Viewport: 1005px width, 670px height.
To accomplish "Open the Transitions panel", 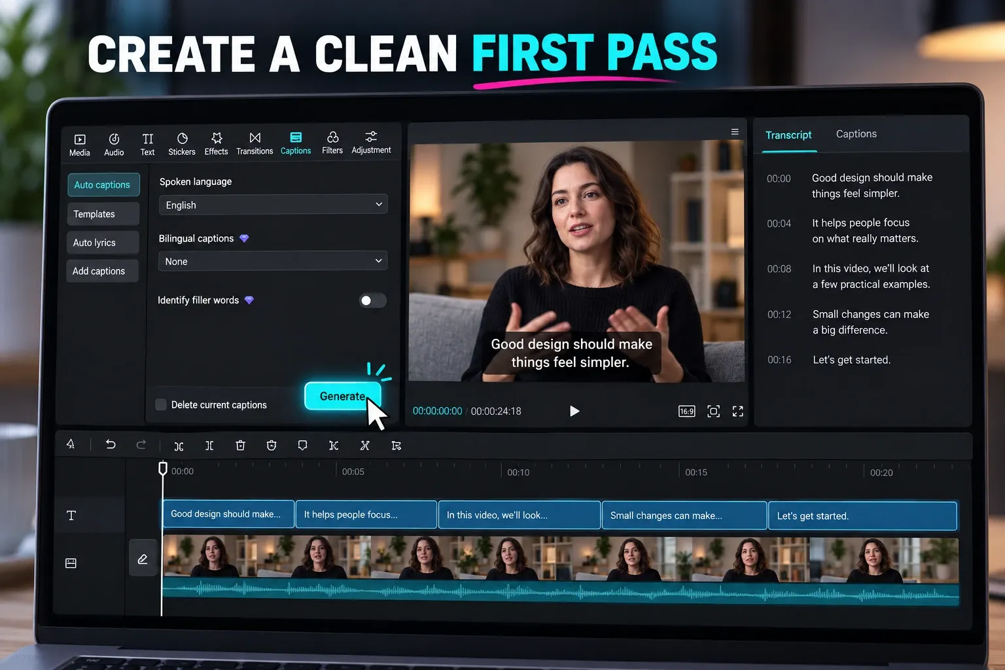I will click(255, 144).
